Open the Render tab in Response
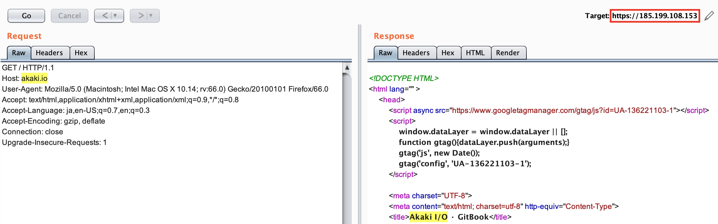The width and height of the screenshot is (718, 224). point(508,53)
